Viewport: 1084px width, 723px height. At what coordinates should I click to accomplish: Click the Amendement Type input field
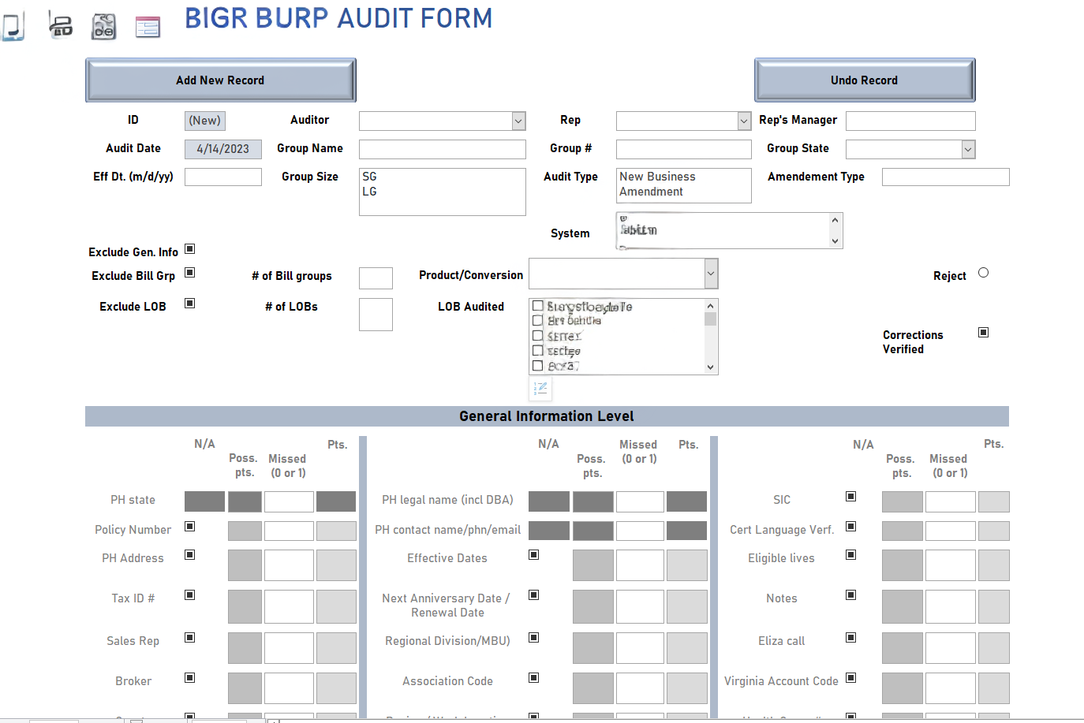pyautogui.click(x=946, y=177)
